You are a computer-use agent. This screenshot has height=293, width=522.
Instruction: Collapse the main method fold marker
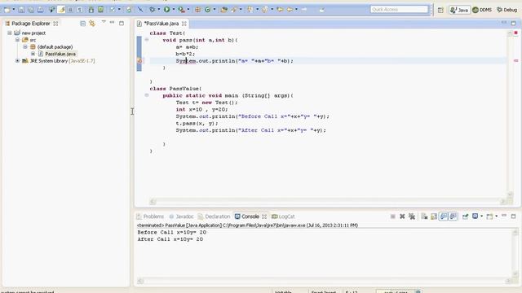(147, 95)
